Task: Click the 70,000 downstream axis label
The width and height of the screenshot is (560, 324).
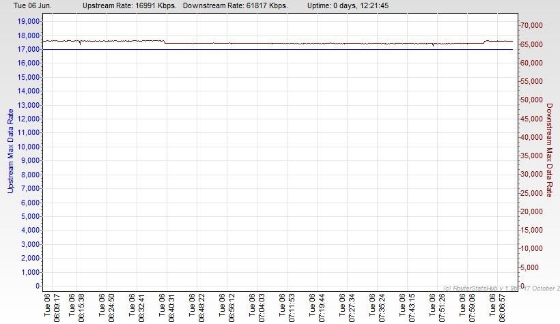Action: [x=532, y=25]
